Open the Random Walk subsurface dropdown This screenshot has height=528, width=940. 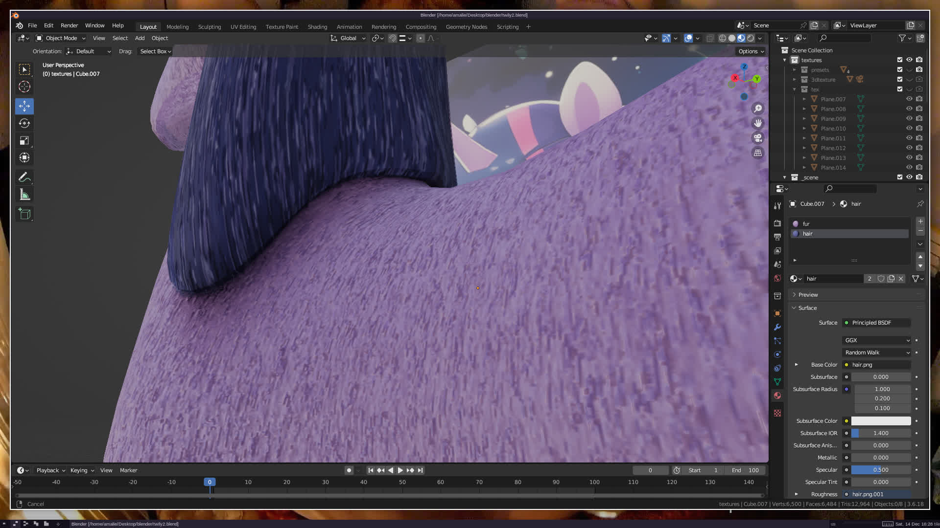[x=877, y=352]
